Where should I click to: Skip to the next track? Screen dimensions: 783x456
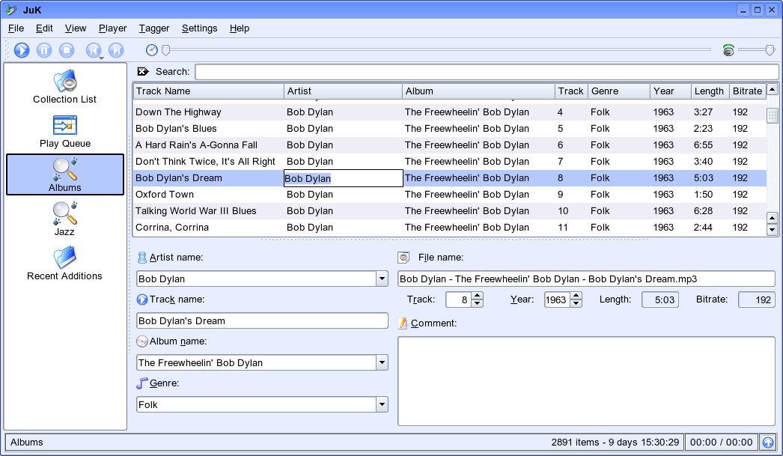[116, 50]
